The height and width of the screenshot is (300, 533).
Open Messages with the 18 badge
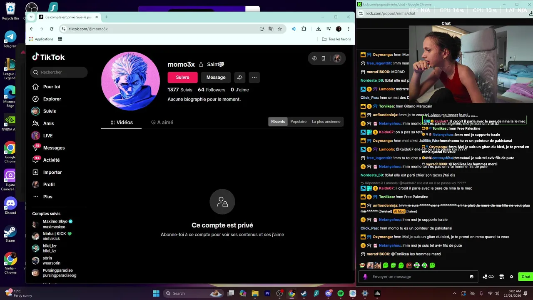[x=48, y=147]
